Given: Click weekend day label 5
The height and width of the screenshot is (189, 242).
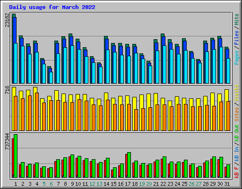Looking at the screenshot, I should pos(44,184).
